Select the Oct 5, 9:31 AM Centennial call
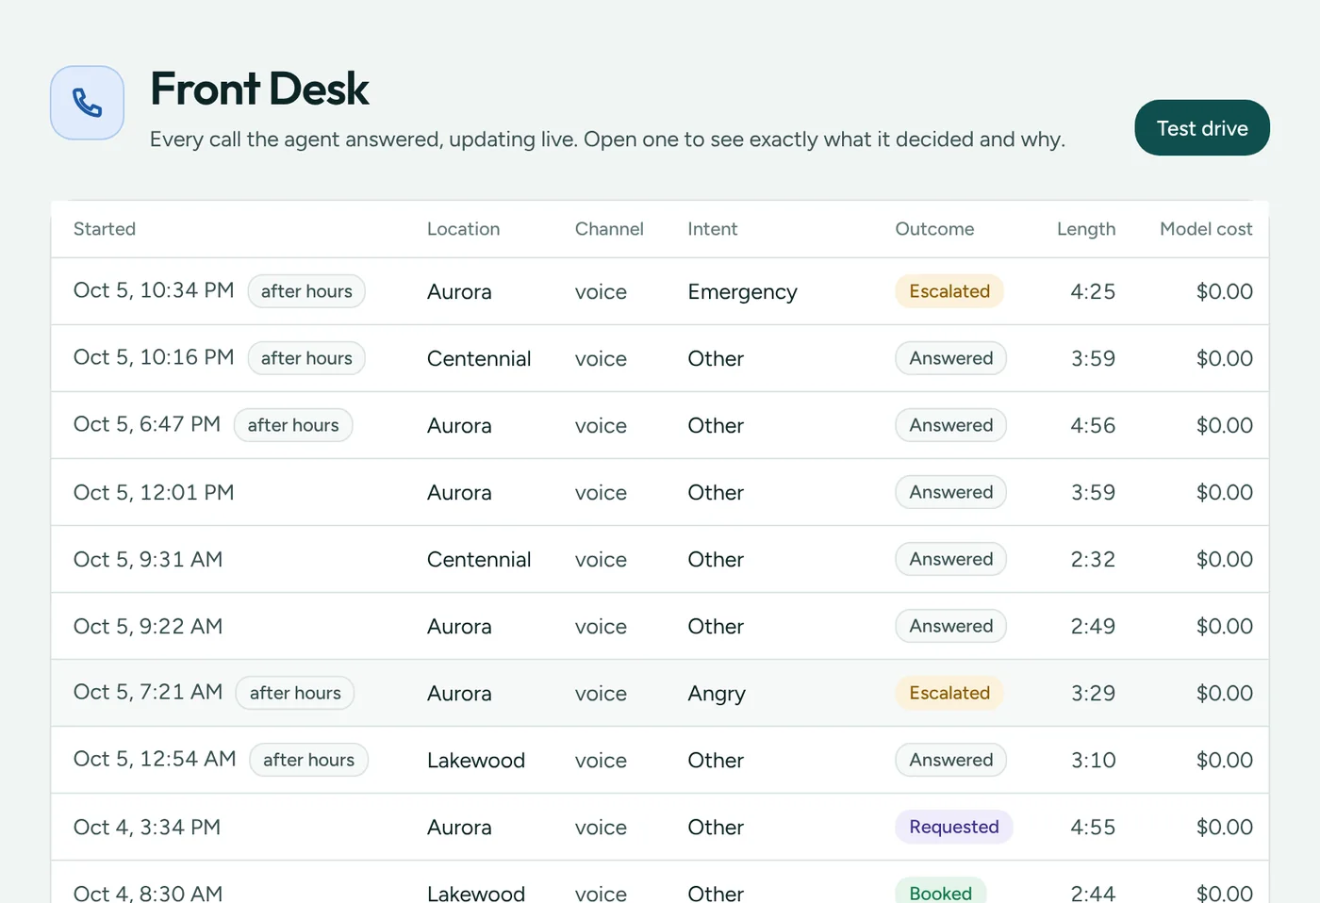Screen dimensions: 1320x903 [x=660, y=559]
